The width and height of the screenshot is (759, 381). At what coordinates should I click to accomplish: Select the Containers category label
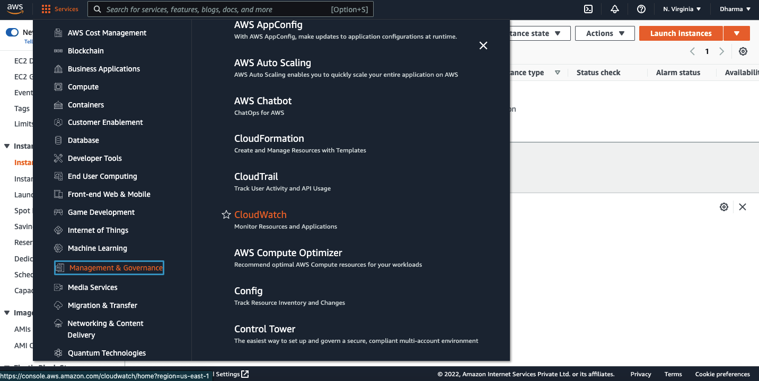86,105
